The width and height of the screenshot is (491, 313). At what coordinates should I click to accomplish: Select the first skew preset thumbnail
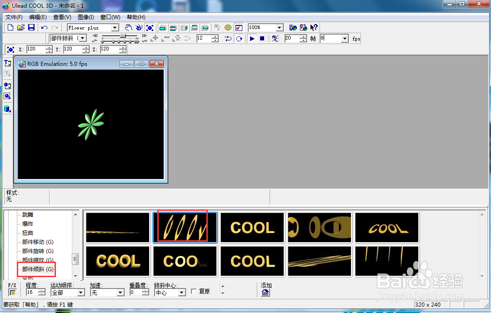[x=118, y=228]
